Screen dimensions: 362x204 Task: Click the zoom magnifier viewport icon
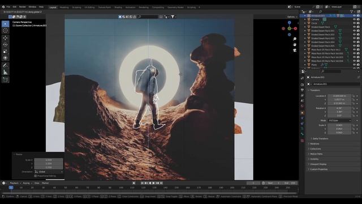[x=295, y=39]
